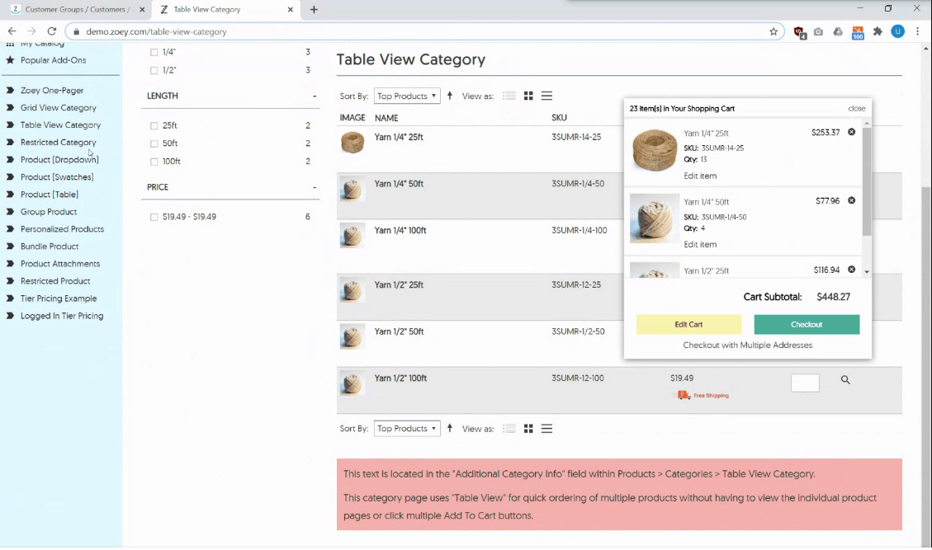
Task: Click the green Checkout button
Action: 807,324
